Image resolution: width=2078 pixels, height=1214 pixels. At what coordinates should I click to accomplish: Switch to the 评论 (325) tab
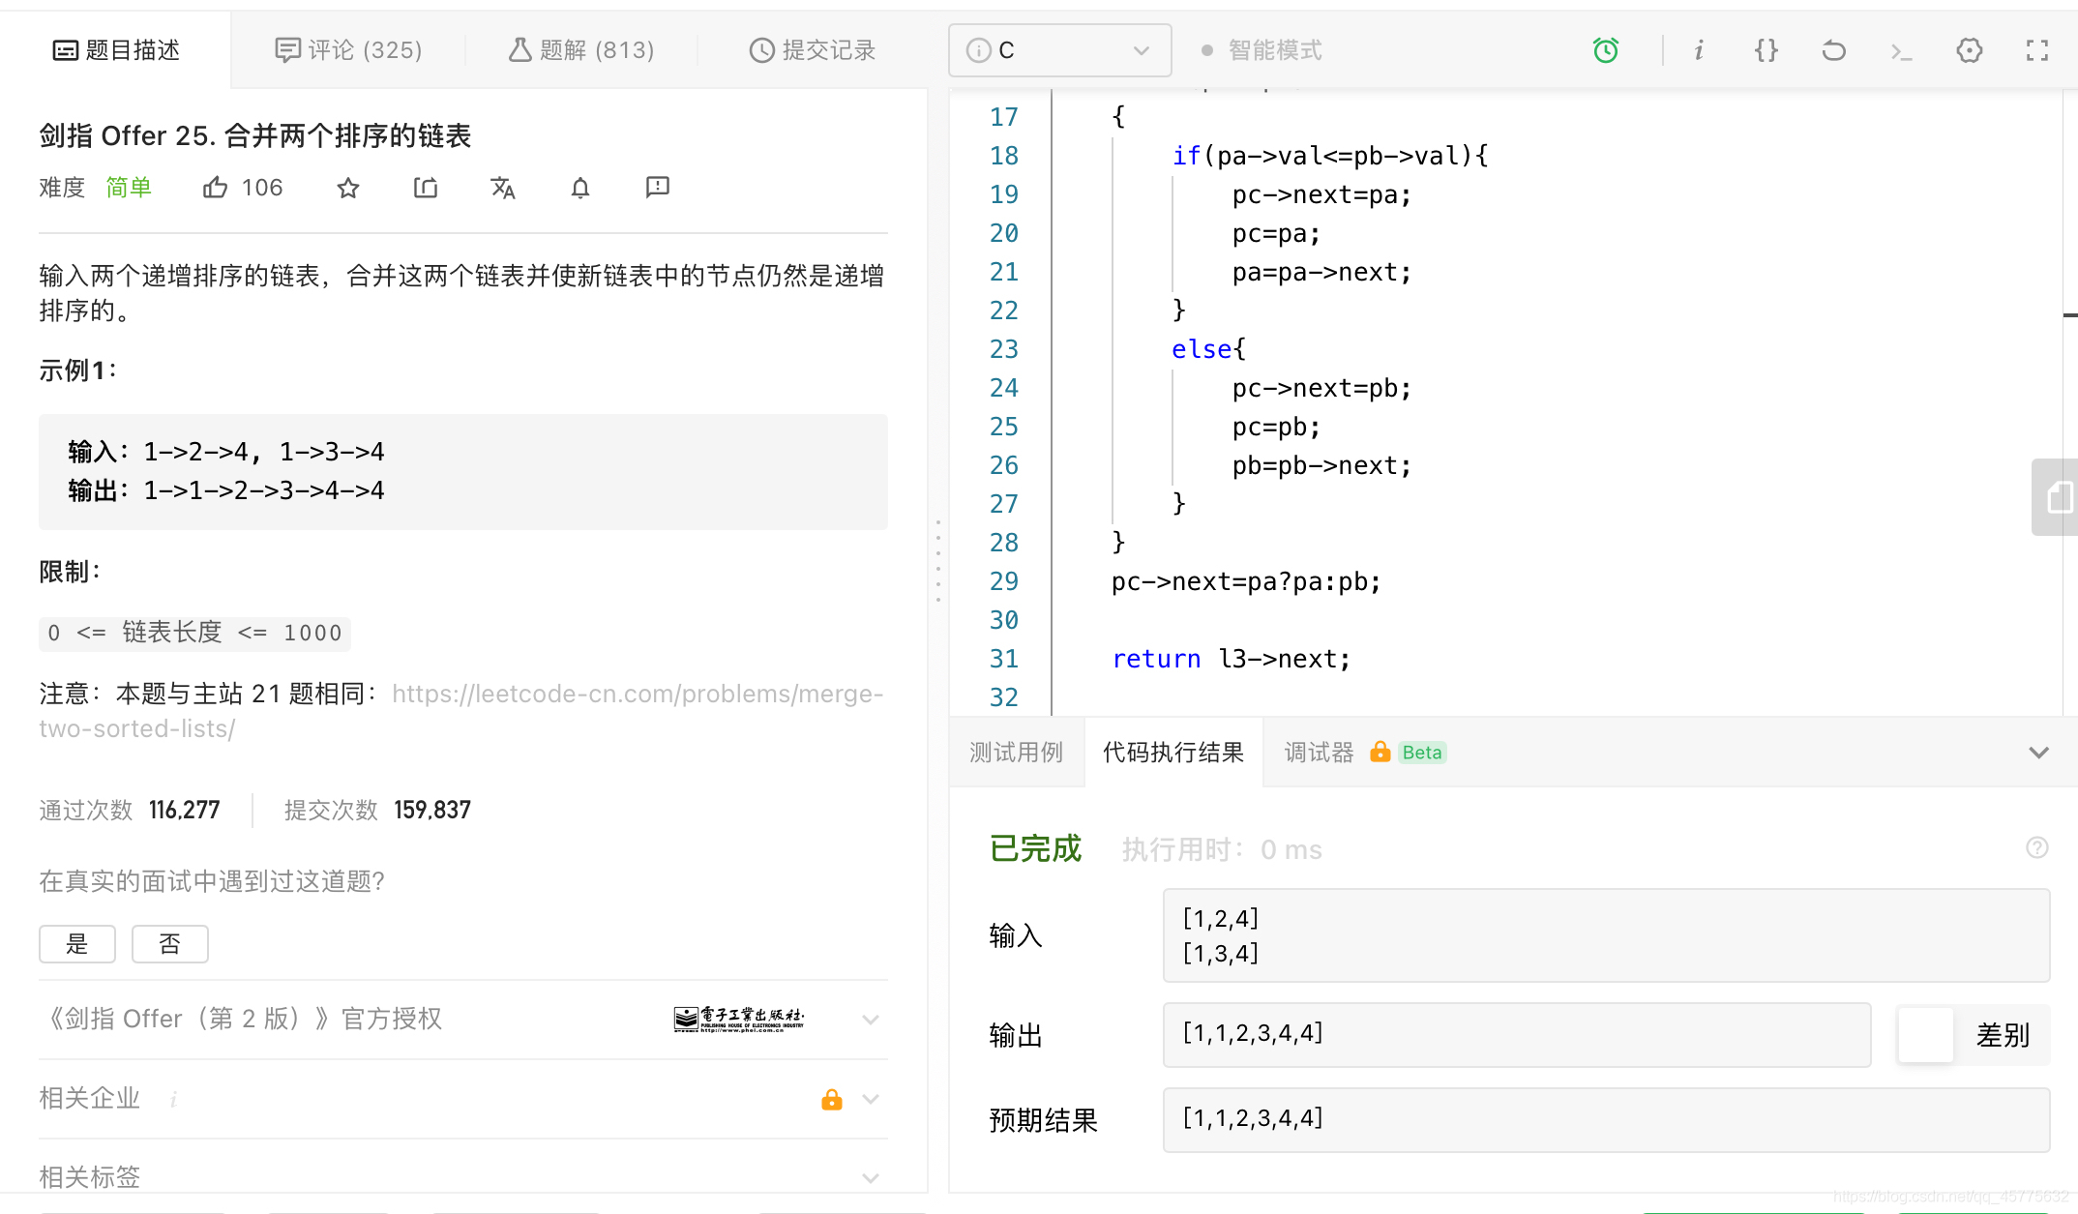(x=349, y=50)
